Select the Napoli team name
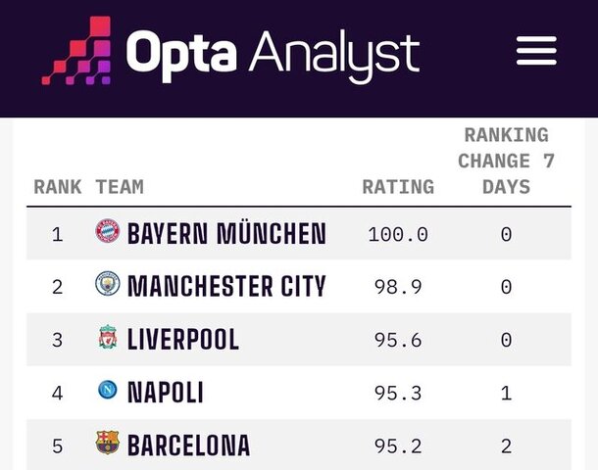This screenshot has width=598, height=470. [x=166, y=393]
